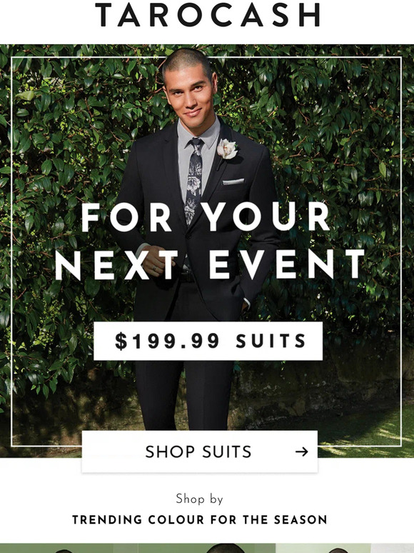
Task: Open TRENDING COLOUR FOR THE SEASON heading
Action: pyautogui.click(x=200, y=519)
